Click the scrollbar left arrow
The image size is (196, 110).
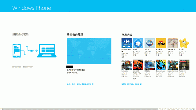pyautogui.click(x=2, y=109)
